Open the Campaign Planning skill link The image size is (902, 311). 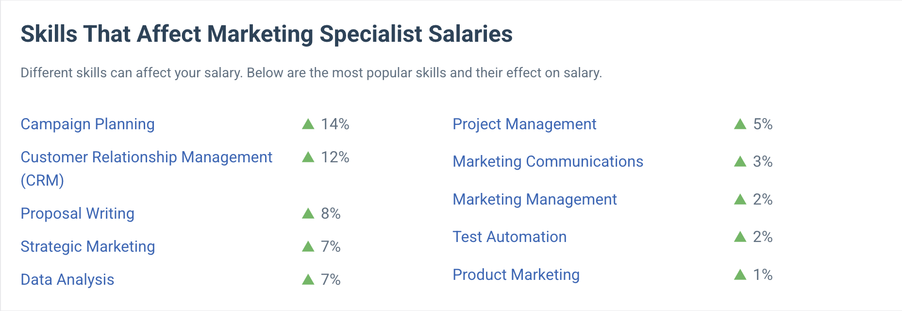tap(87, 124)
